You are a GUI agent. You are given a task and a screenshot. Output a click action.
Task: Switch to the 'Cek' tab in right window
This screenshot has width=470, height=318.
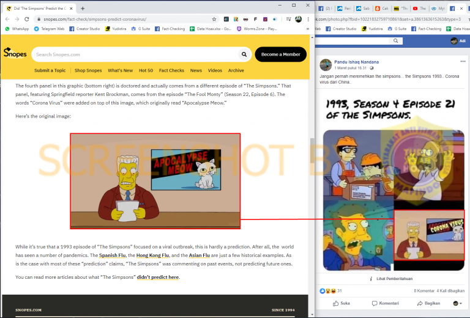click(x=382, y=9)
